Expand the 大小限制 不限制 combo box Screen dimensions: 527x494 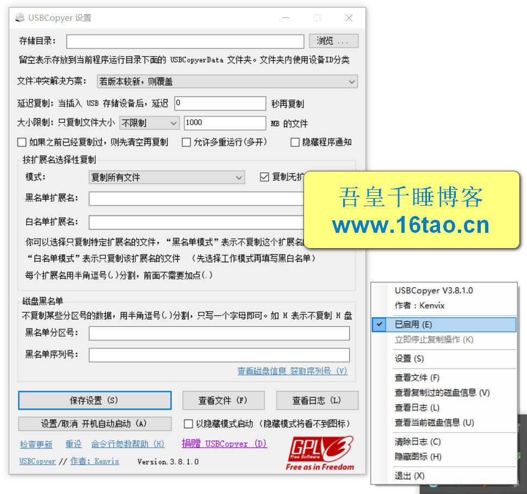click(x=149, y=123)
